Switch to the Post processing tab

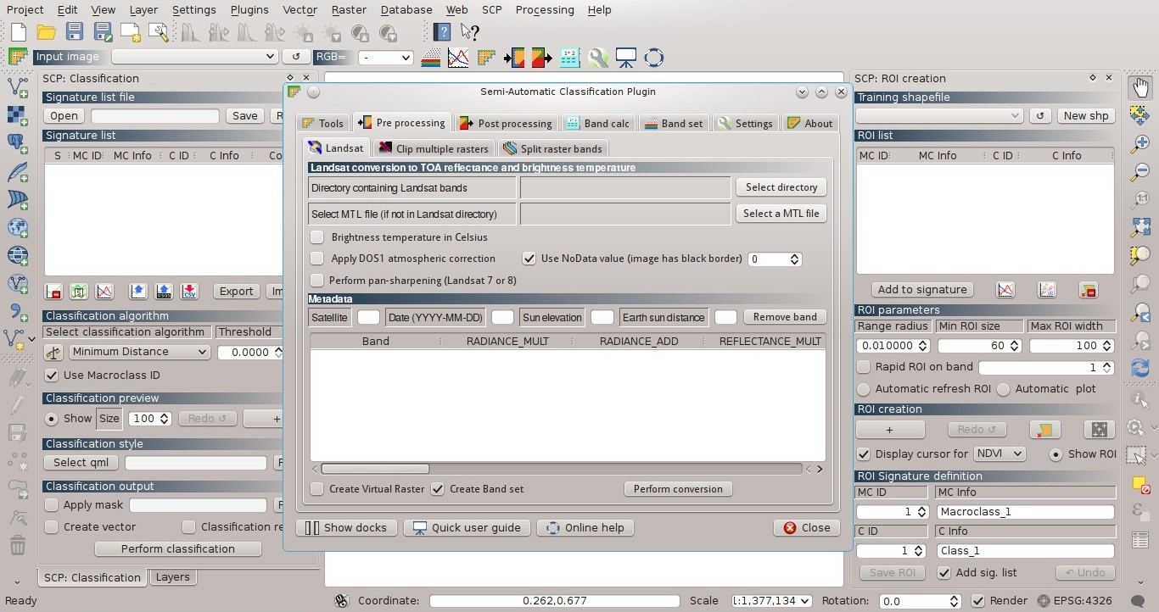[506, 122]
